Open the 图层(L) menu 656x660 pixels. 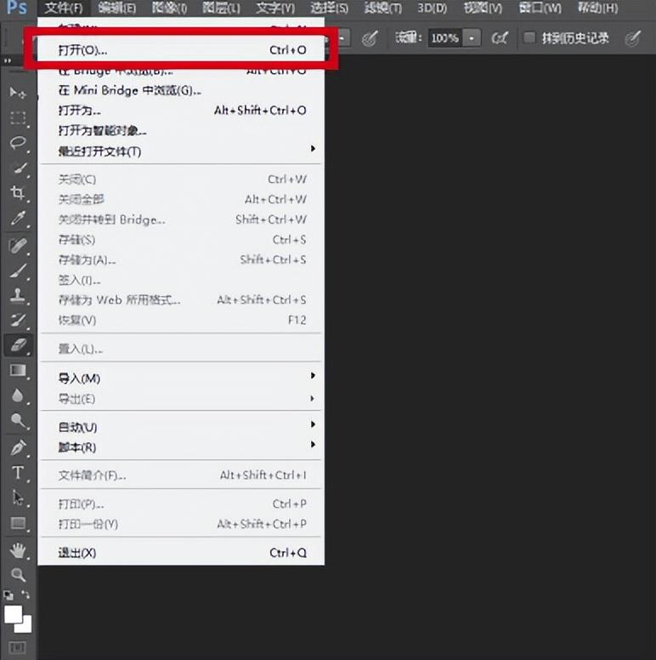221,8
